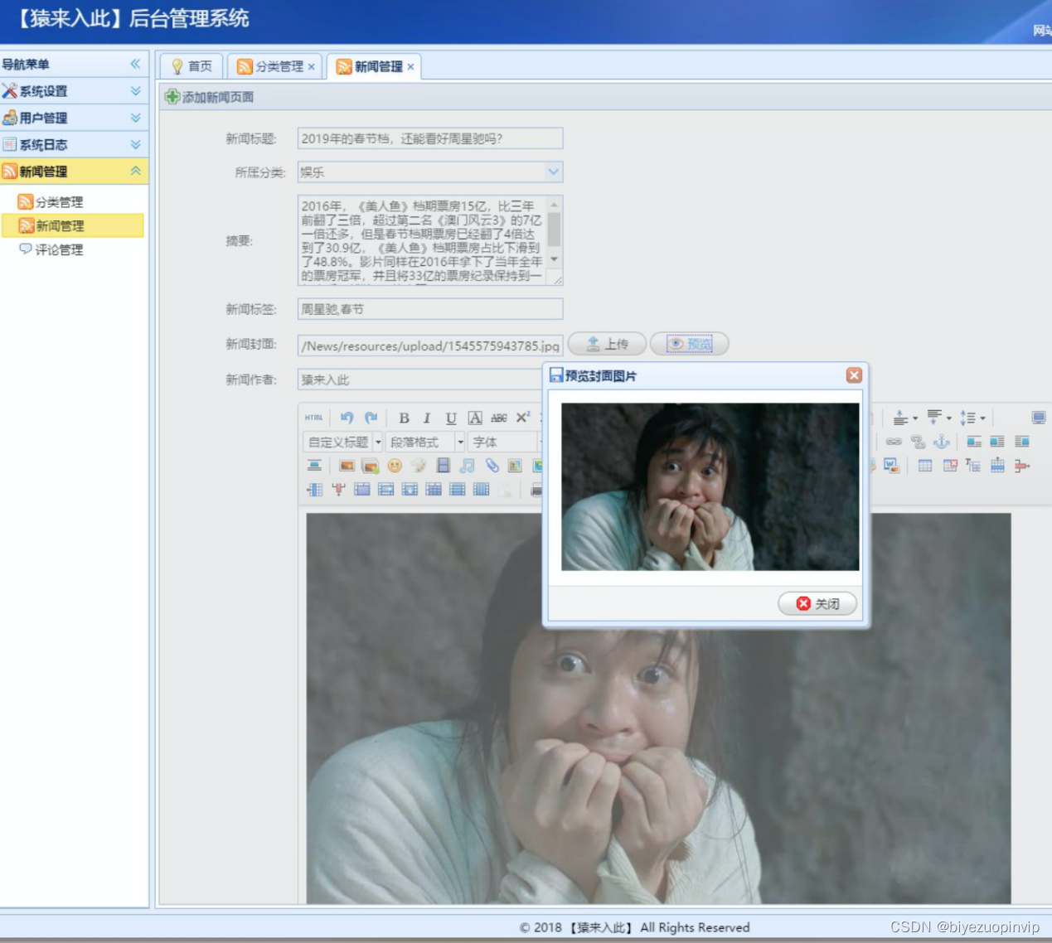Screen dimensions: 1052x943
Task: Toggle underline formatting
Action: coord(451,418)
